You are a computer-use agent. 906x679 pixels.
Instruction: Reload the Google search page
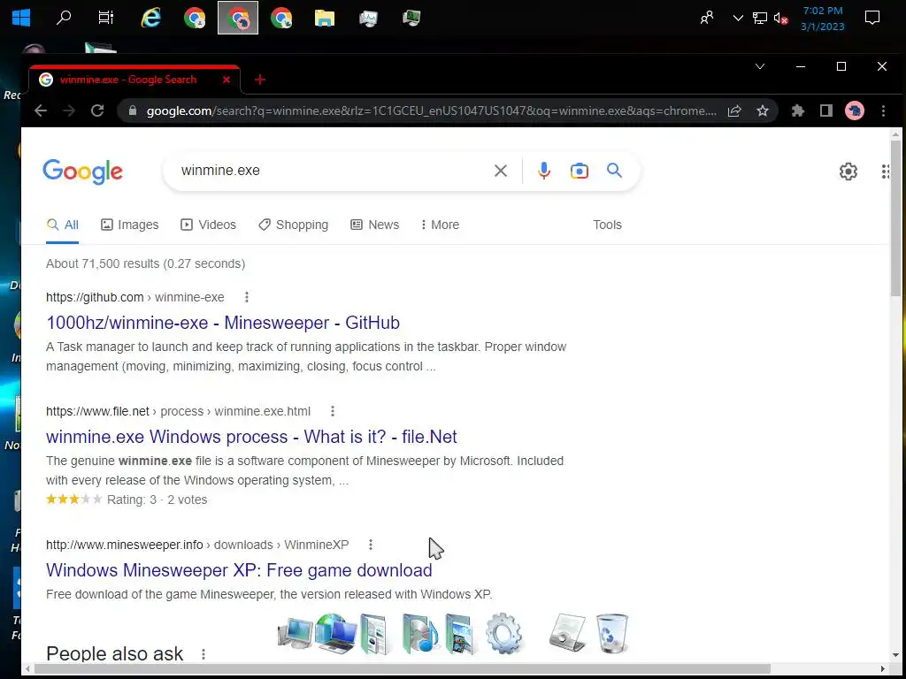click(x=97, y=111)
